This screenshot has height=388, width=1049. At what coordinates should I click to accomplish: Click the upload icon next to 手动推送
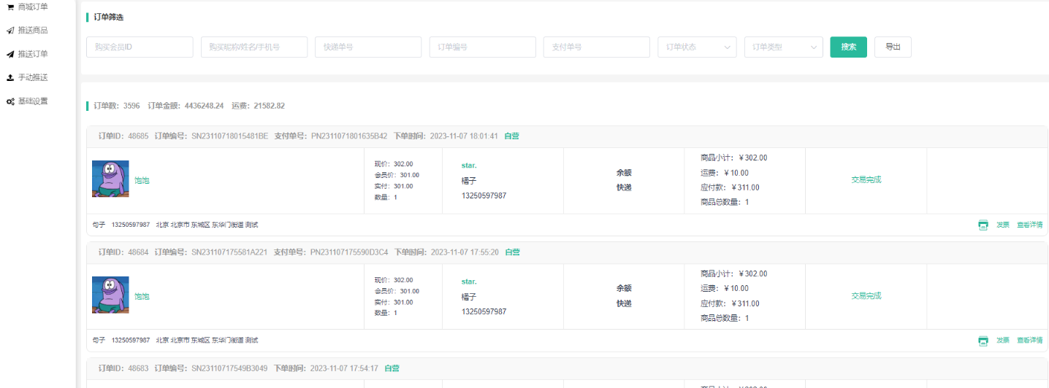[10, 77]
